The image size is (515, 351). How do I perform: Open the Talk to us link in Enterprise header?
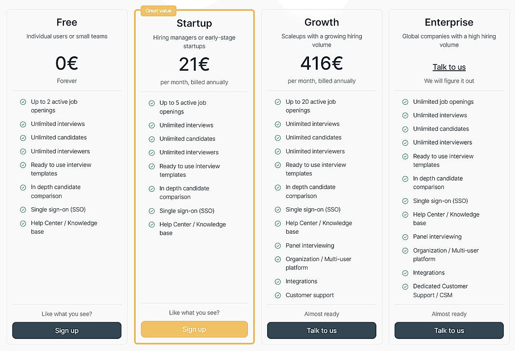449,67
